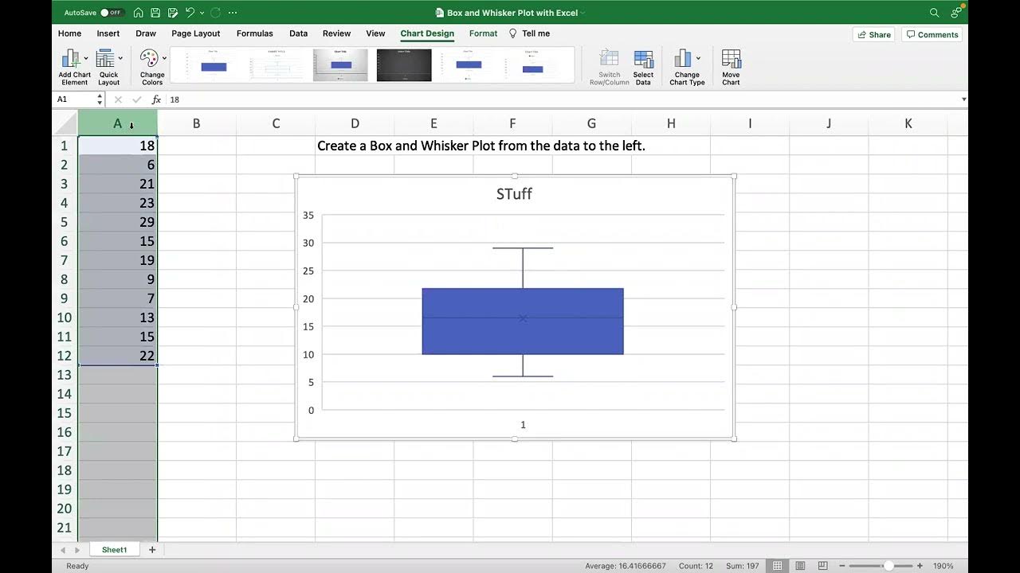Click the Redo icon
Viewport: 1020px width, 573px height.
pos(215,13)
